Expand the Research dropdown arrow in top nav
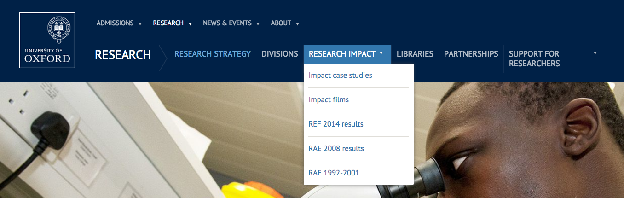 190,24
